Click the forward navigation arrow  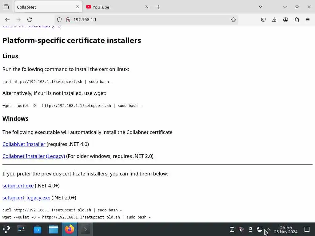click(18, 20)
